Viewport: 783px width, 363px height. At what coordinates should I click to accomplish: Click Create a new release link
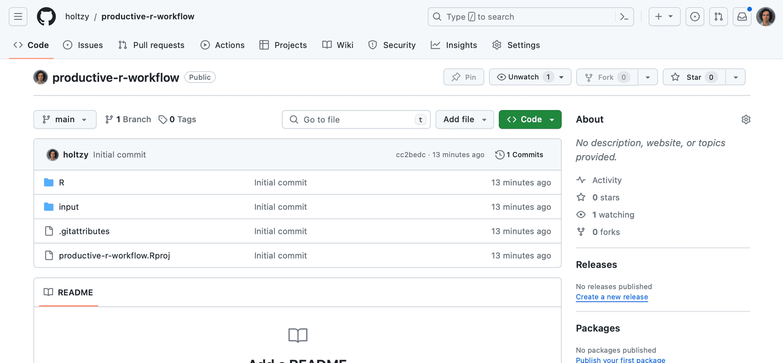pos(611,297)
